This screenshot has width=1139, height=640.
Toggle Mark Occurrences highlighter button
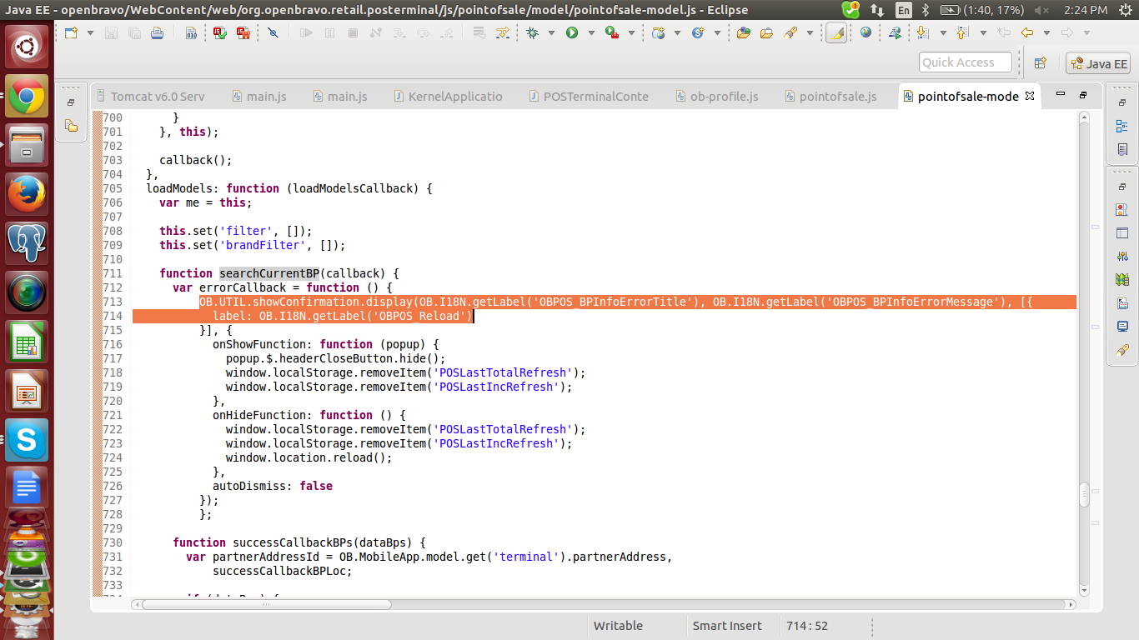[x=835, y=33]
